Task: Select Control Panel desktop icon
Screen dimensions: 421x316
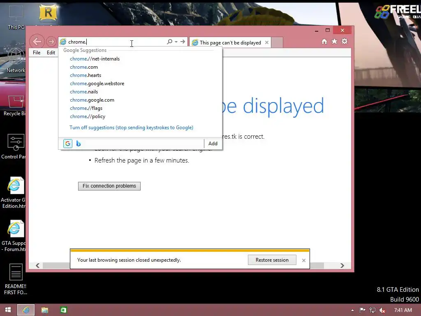Action: pyautogui.click(x=14, y=146)
